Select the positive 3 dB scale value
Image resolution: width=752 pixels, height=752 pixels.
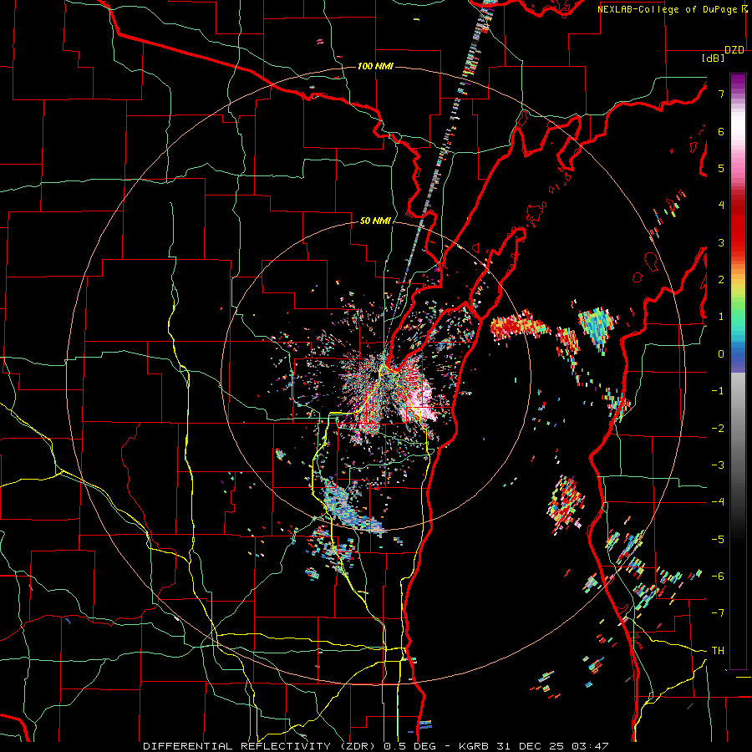(x=721, y=242)
